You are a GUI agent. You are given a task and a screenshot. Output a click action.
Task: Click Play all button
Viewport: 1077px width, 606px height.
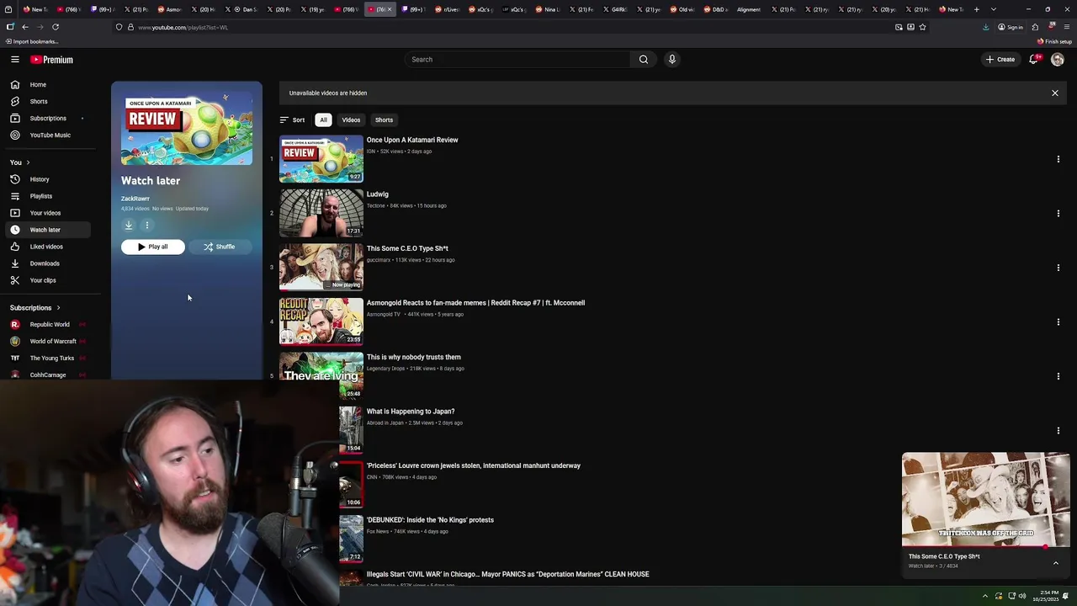(x=152, y=247)
